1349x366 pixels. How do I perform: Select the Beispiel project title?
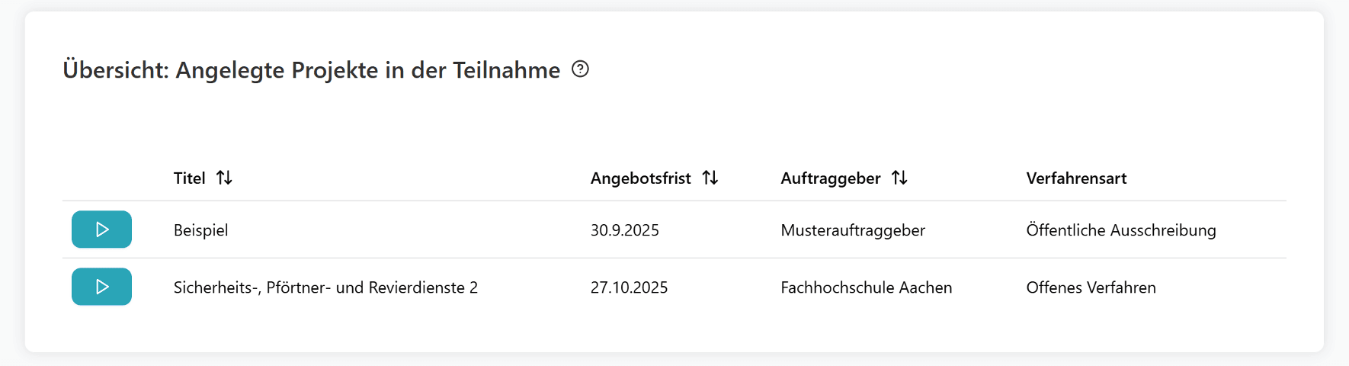point(200,230)
